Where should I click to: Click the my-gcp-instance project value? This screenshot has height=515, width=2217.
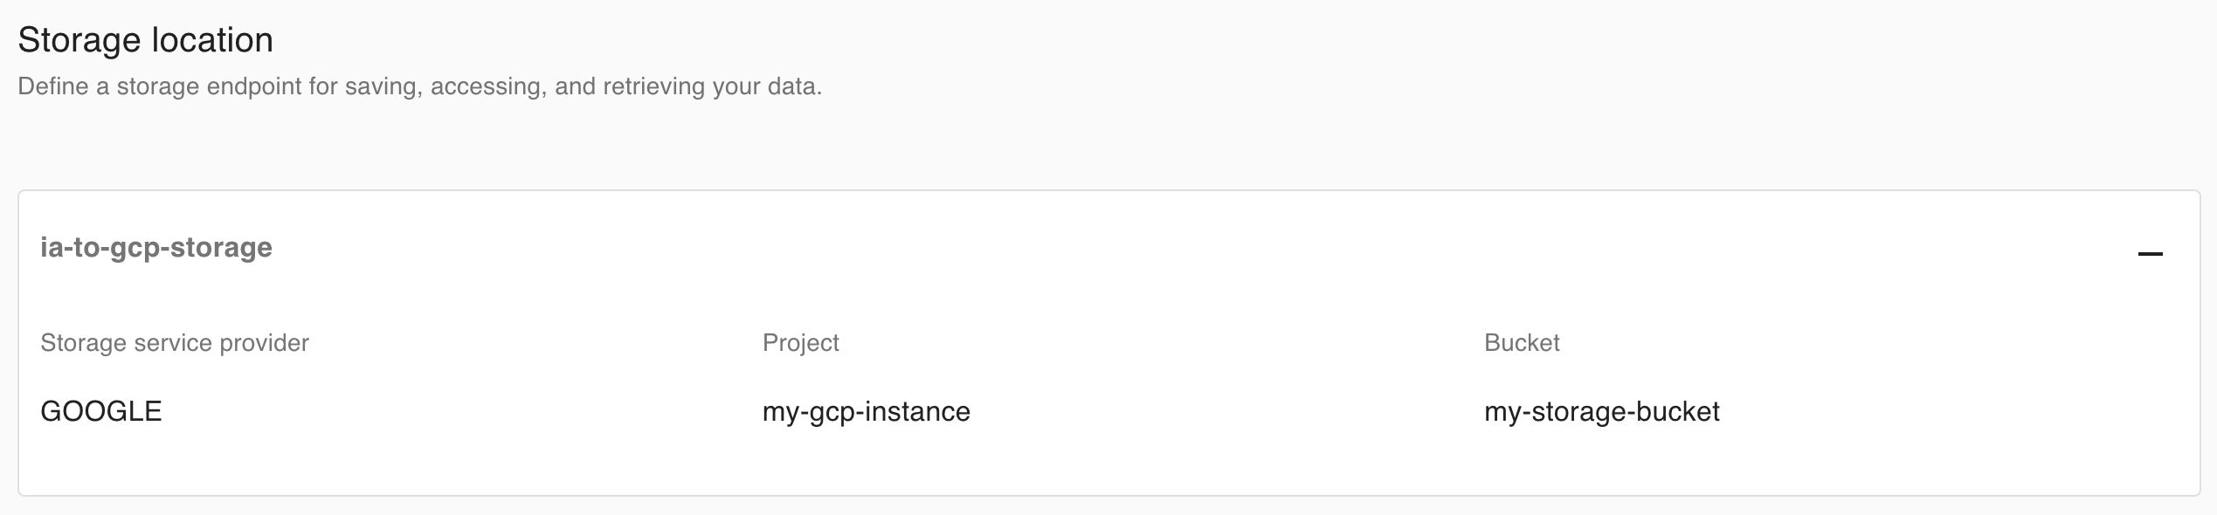[866, 411]
